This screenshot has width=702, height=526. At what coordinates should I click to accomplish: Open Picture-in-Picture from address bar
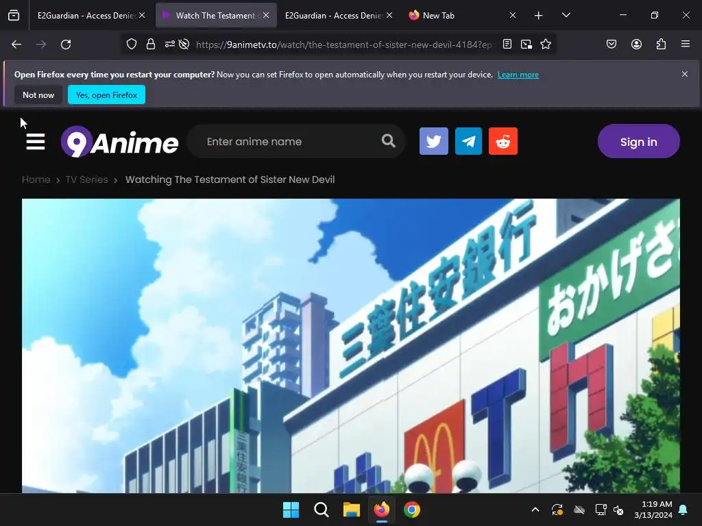coord(526,45)
